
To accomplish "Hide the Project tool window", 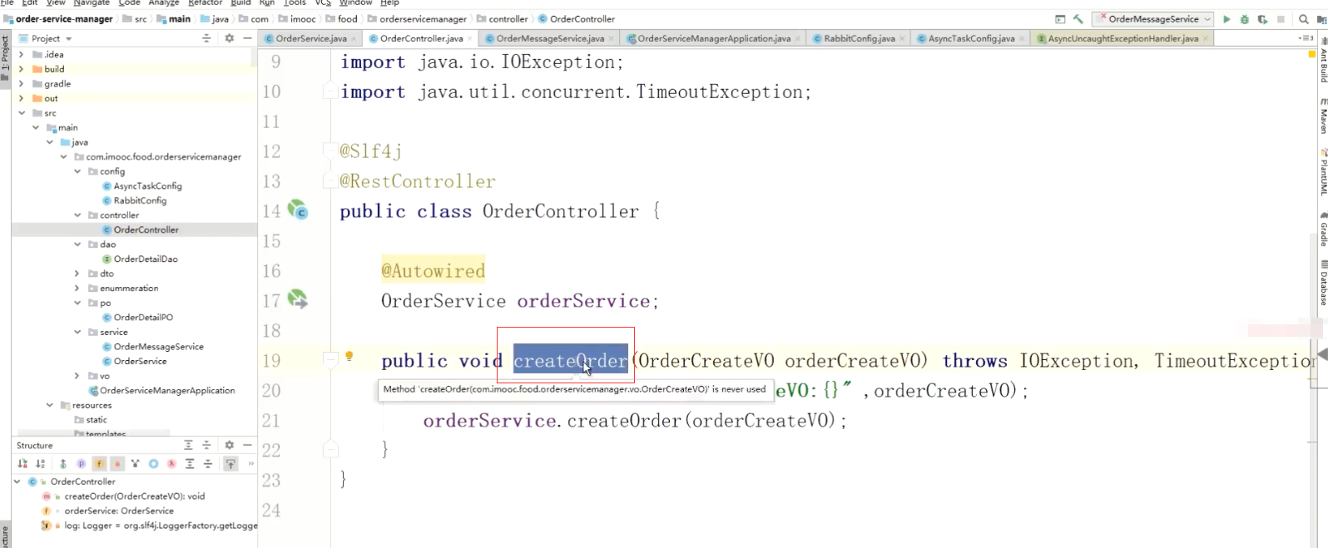I will [247, 38].
